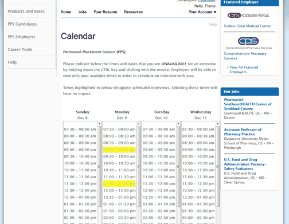289x224 pixels.
Task: Select yellow 09:00 - 09:30 am Monday slot
Action: [119, 150]
